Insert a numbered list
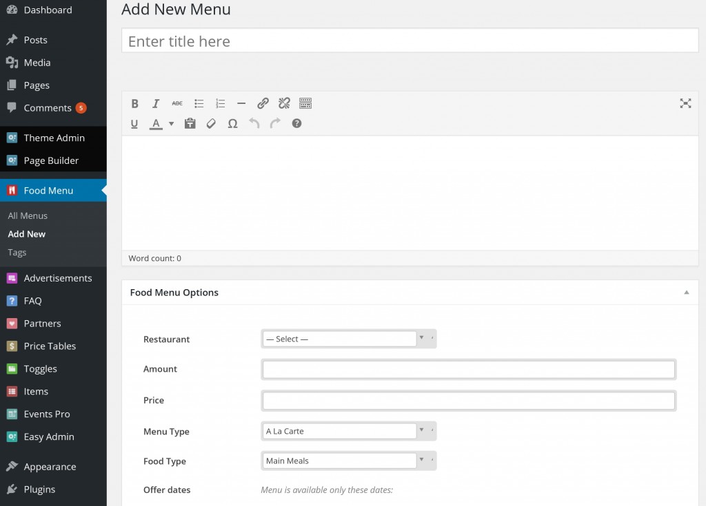The width and height of the screenshot is (706, 506). point(220,103)
